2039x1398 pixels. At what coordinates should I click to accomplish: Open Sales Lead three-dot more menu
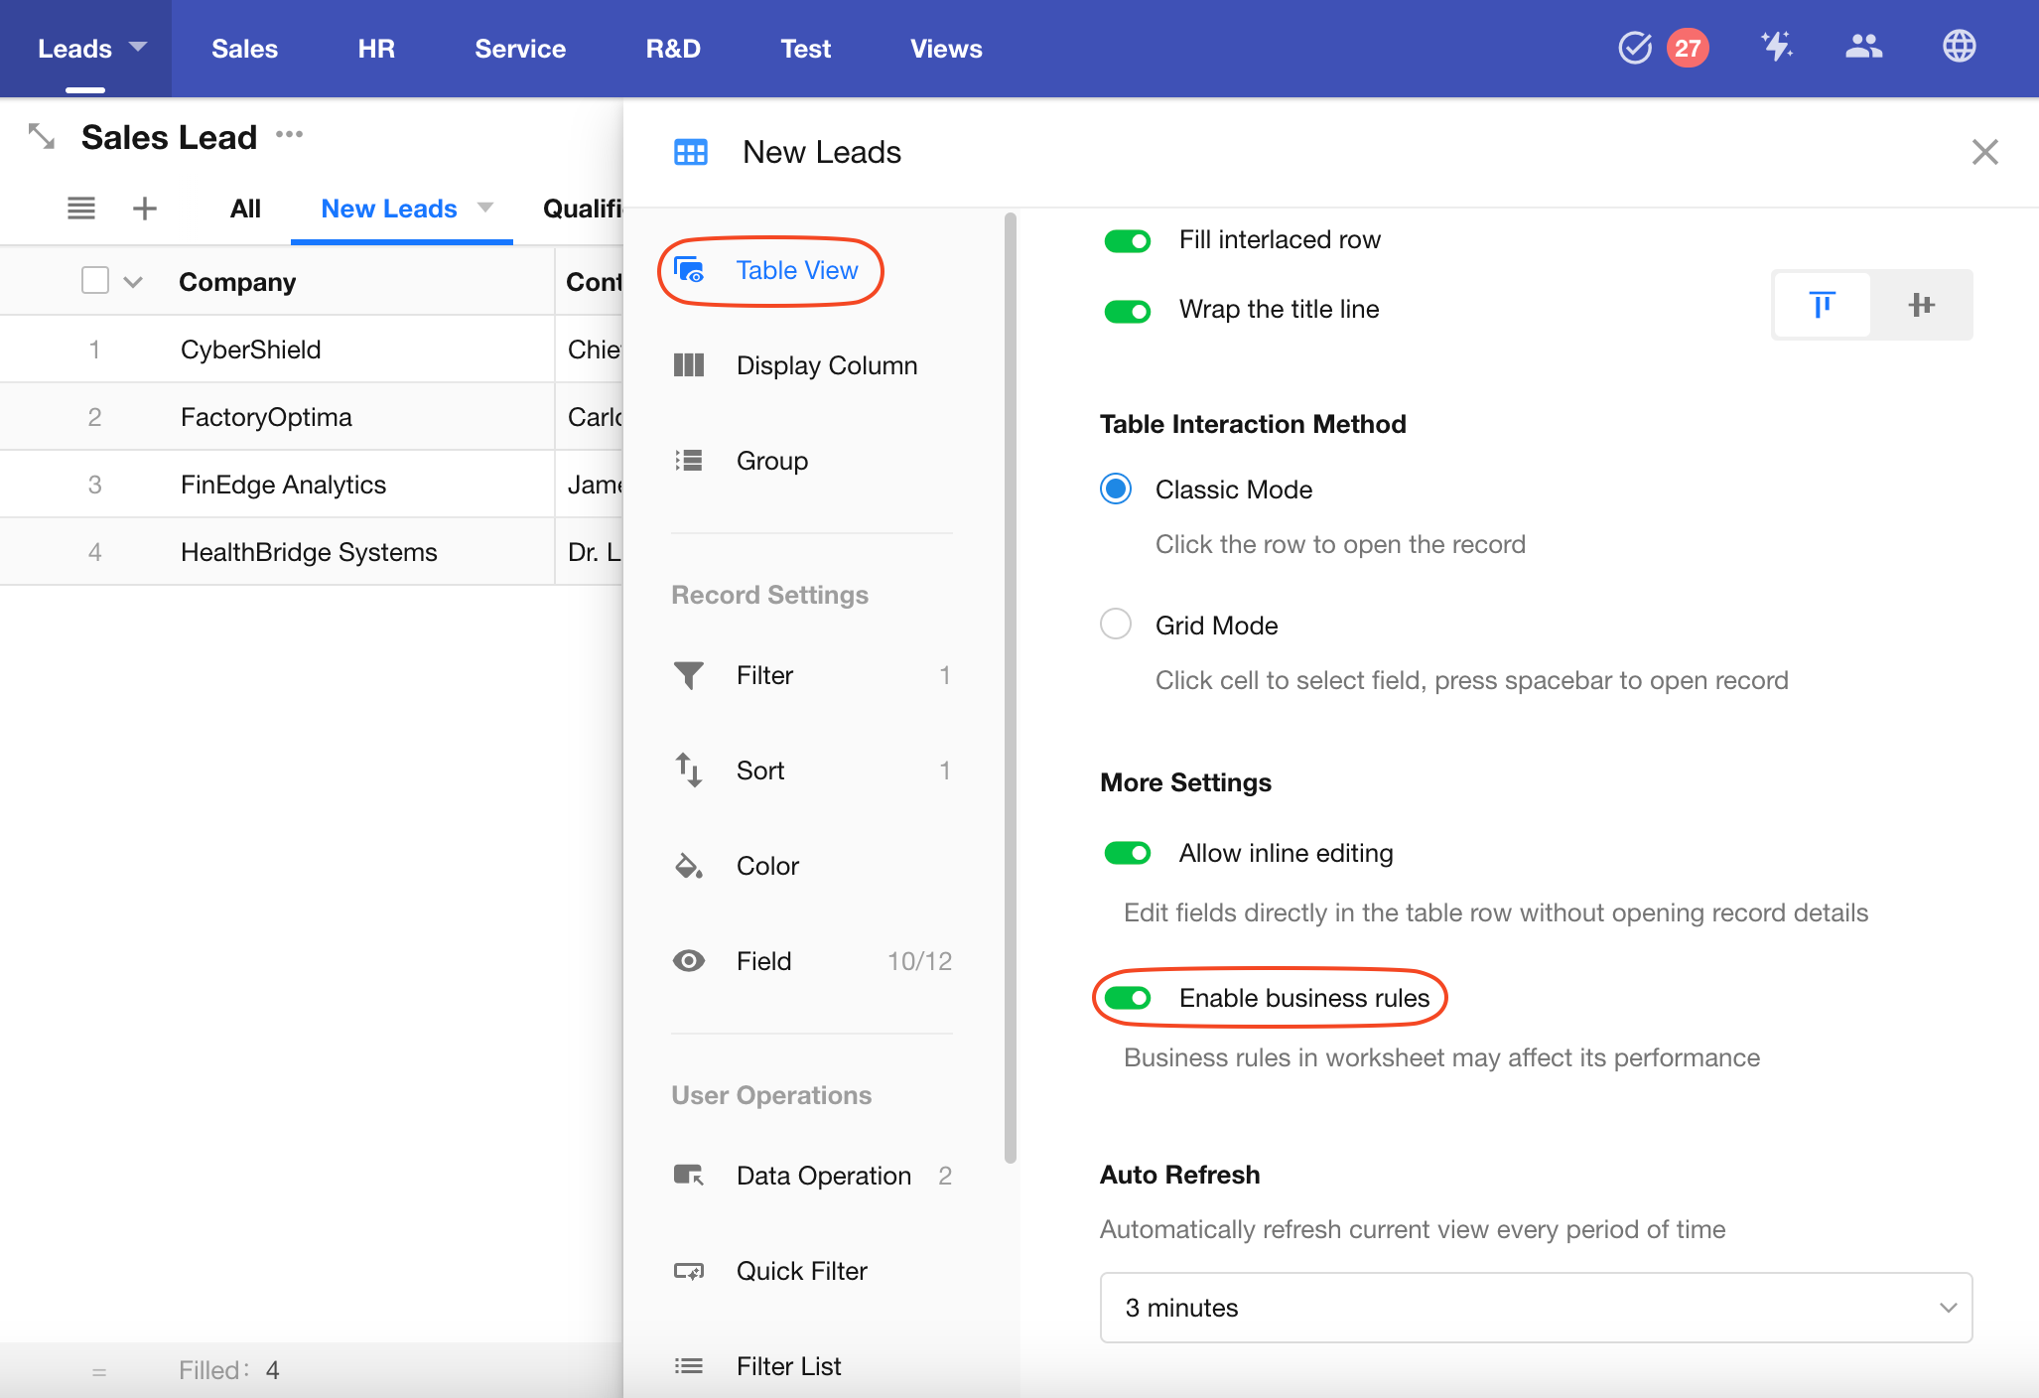tap(289, 134)
